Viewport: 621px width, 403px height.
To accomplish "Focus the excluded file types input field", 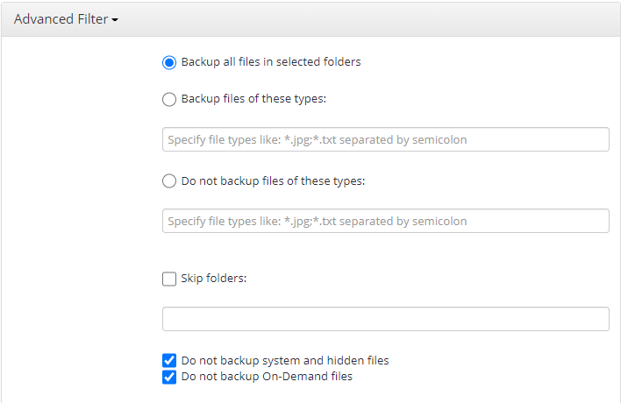I will coord(385,221).
